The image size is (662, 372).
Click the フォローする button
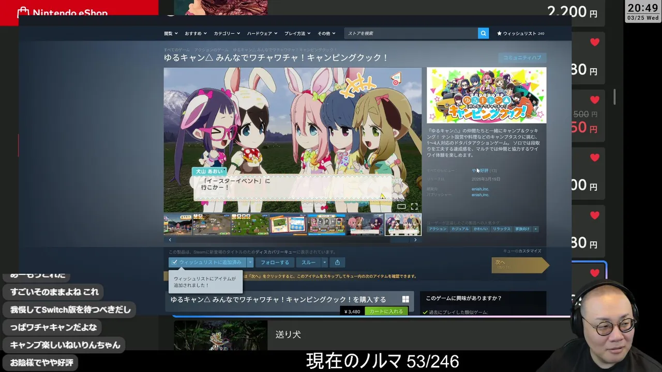pyautogui.click(x=275, y=262)
